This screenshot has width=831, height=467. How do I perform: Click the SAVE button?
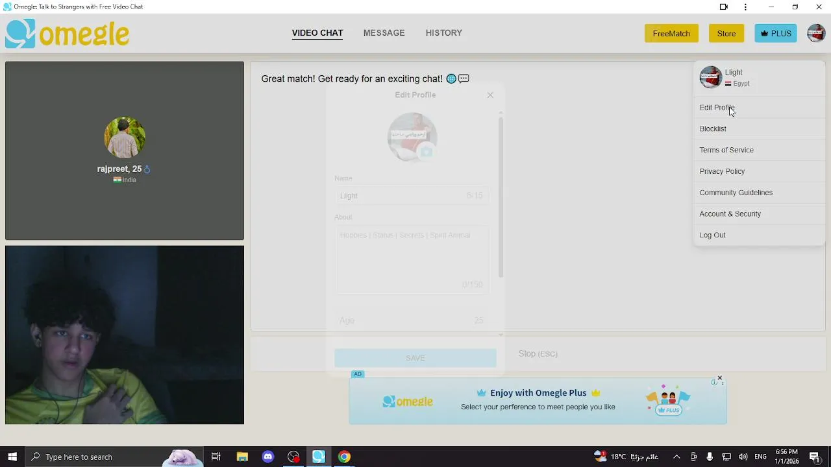[415, 358]
